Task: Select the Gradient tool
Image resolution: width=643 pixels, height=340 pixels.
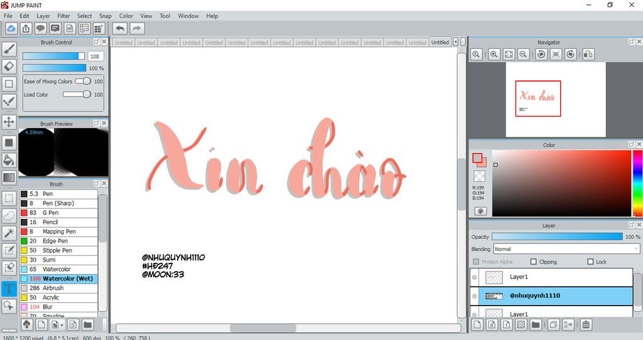Action: (9, 178)
